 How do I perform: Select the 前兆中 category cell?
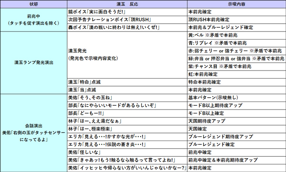point(33,20)
